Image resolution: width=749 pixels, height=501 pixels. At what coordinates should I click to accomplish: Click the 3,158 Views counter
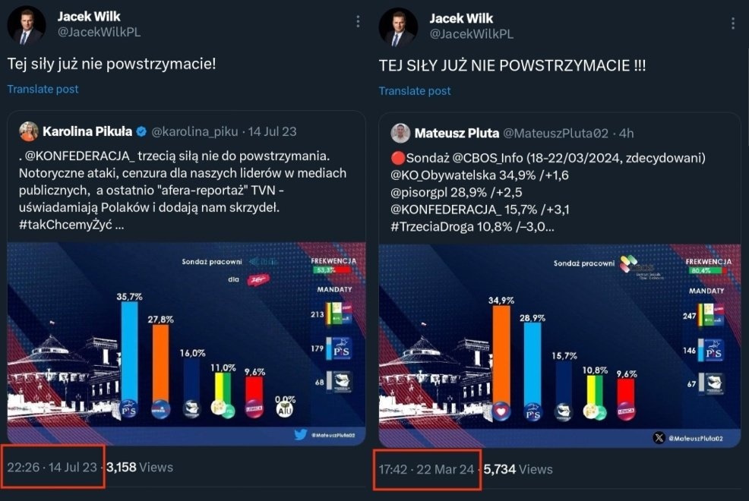(140, 467)
